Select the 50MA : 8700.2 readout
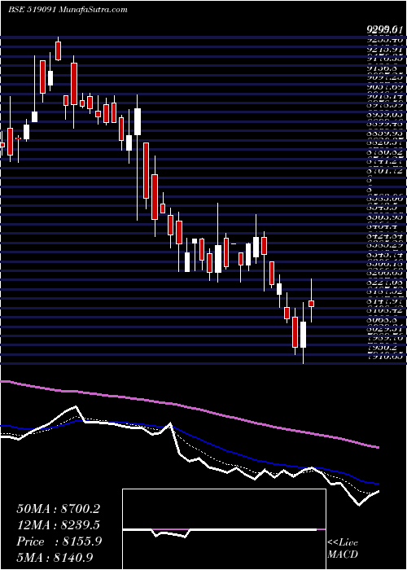The width and height of the screenshot is (407, 570). [x=58, y=509]
